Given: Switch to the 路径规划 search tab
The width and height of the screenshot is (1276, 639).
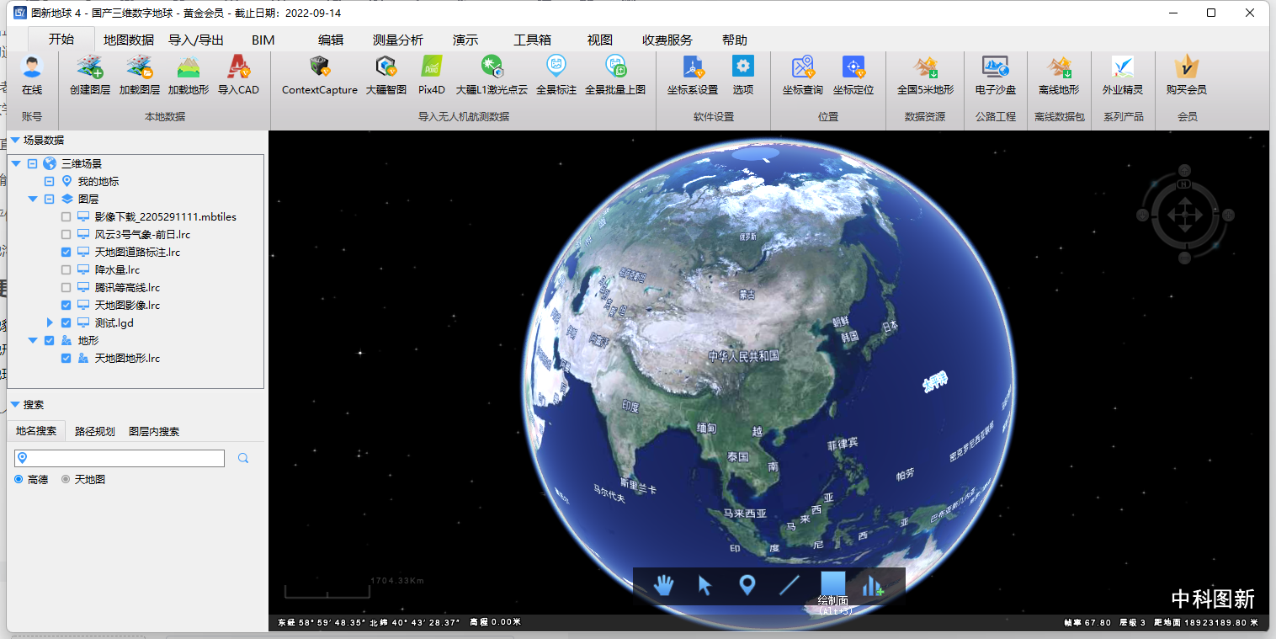Looking at the screenshot, I should click(x=94, y=431).
